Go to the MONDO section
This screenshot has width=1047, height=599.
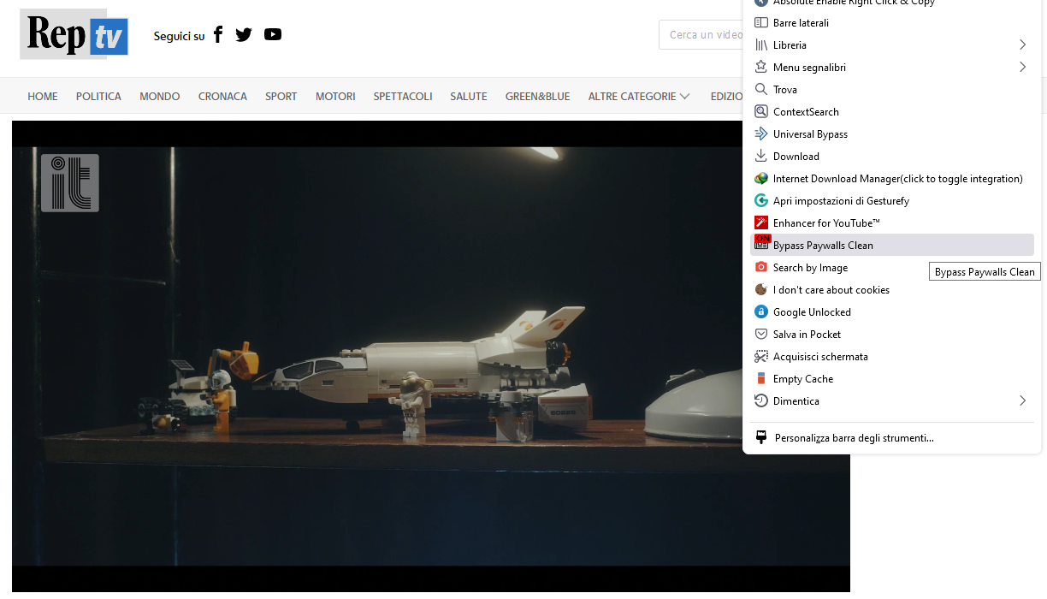[160, 97]
